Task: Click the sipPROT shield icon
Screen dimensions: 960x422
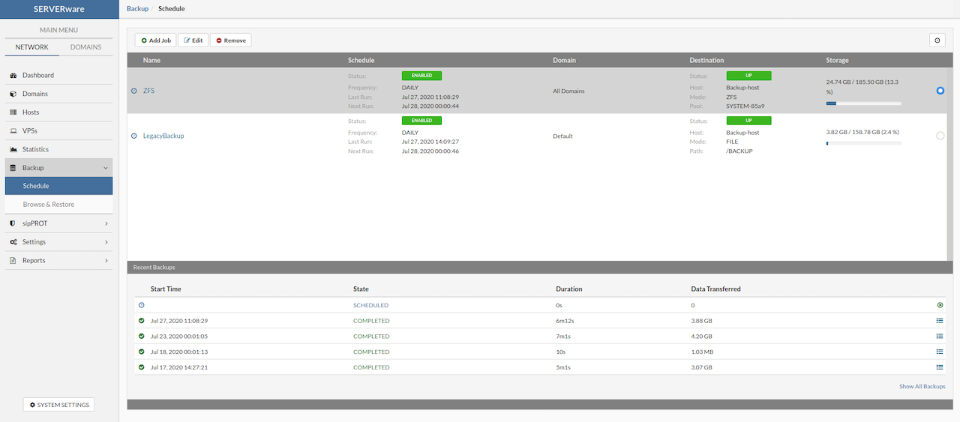Action: pyautogui.click(x=13, y=223)
